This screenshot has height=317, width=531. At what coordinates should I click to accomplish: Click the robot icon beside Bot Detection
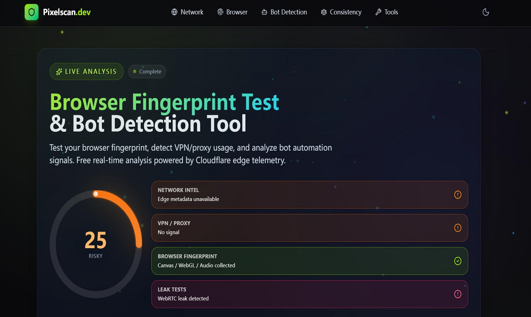coord(264,12)
